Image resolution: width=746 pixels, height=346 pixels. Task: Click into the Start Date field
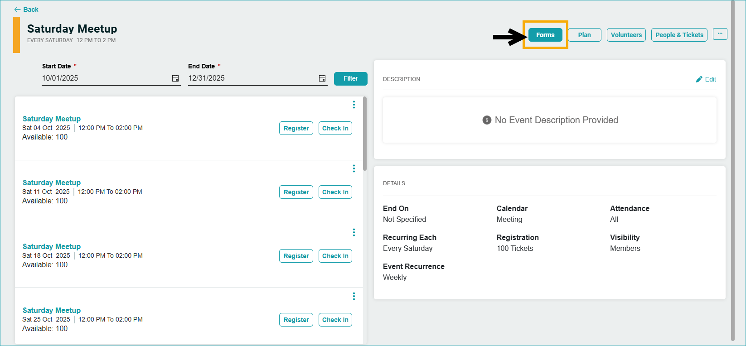click(x=104, y=78)
